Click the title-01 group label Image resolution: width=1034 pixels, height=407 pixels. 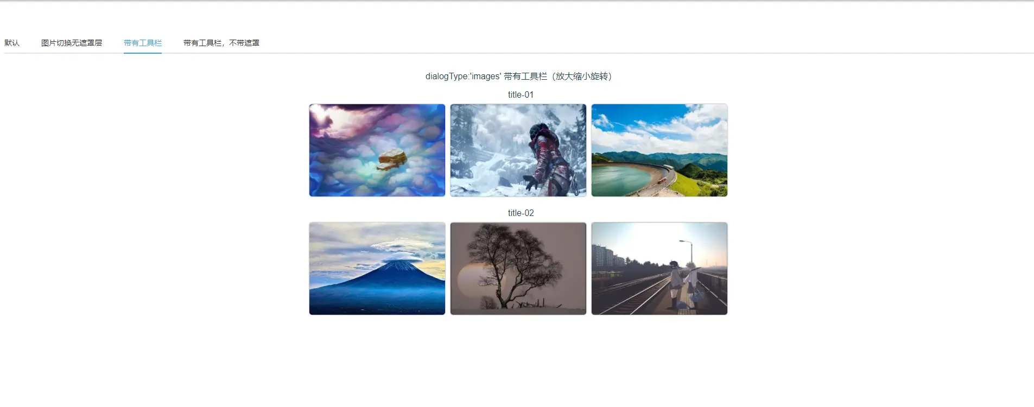pos(521,94)
